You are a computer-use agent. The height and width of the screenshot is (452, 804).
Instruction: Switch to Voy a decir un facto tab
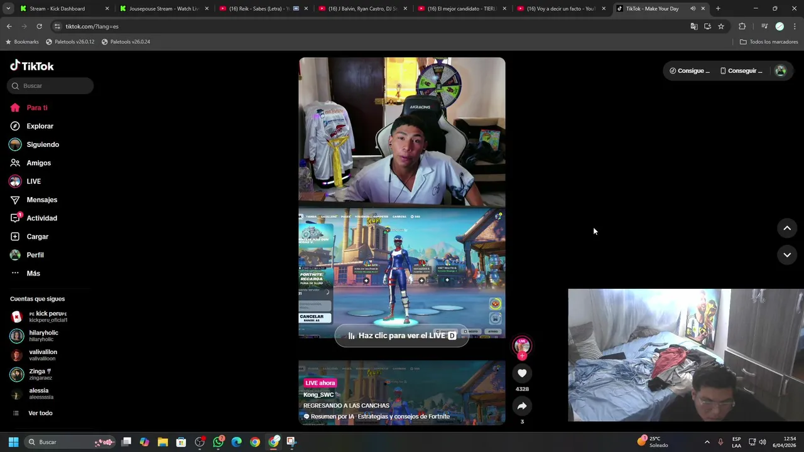click(560, 9)
